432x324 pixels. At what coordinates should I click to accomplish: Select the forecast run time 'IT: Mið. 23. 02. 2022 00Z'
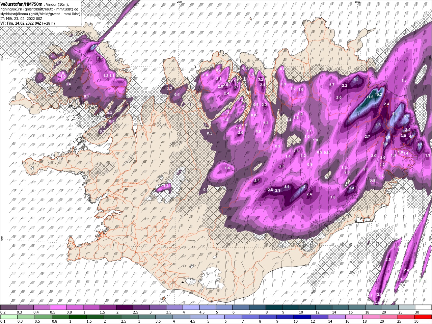21,19
